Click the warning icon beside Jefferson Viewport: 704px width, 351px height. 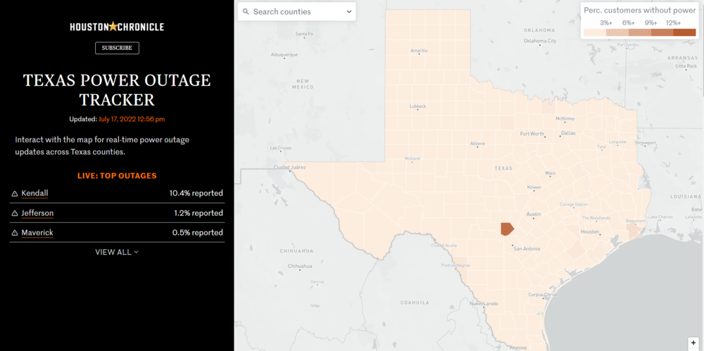[x=15, y=213]
